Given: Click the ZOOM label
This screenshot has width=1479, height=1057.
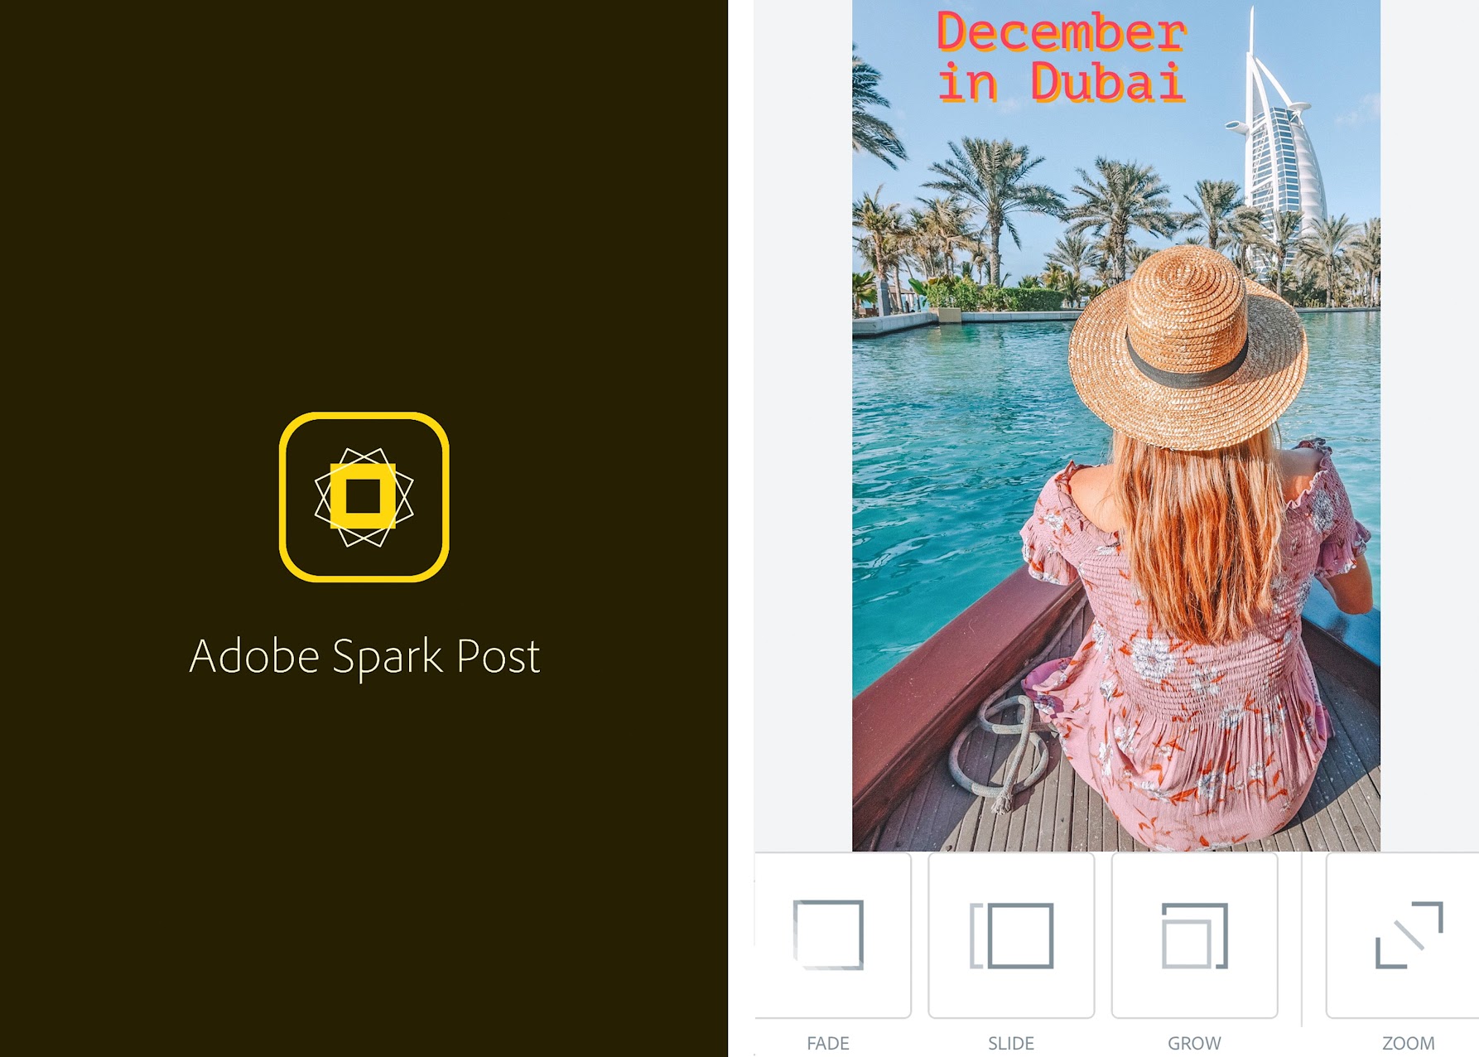Looking at the screenshot, I should click(1409, 1043).
